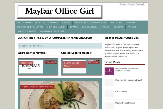Read Mayfair Office Girl Column: Chartwell Journal post
The height and width of the screenshot is (109, 163).
127,70
